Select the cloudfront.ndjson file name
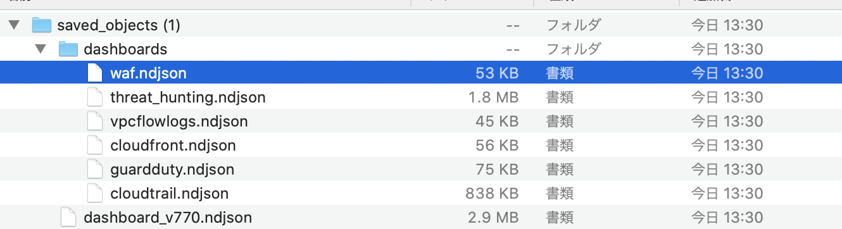Screen dimensions: 842x229 [173, 145]
